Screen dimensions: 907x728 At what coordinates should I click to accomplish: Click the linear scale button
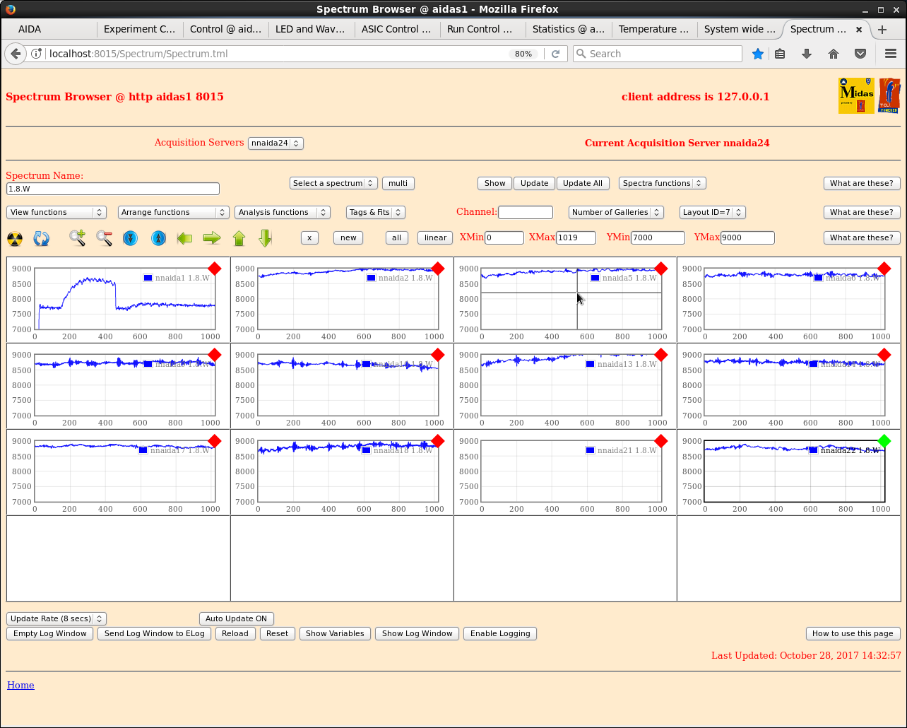435,237
